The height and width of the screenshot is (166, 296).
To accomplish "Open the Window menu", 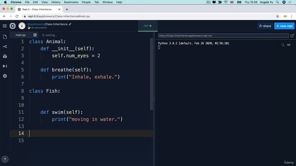I will (108, 2).
